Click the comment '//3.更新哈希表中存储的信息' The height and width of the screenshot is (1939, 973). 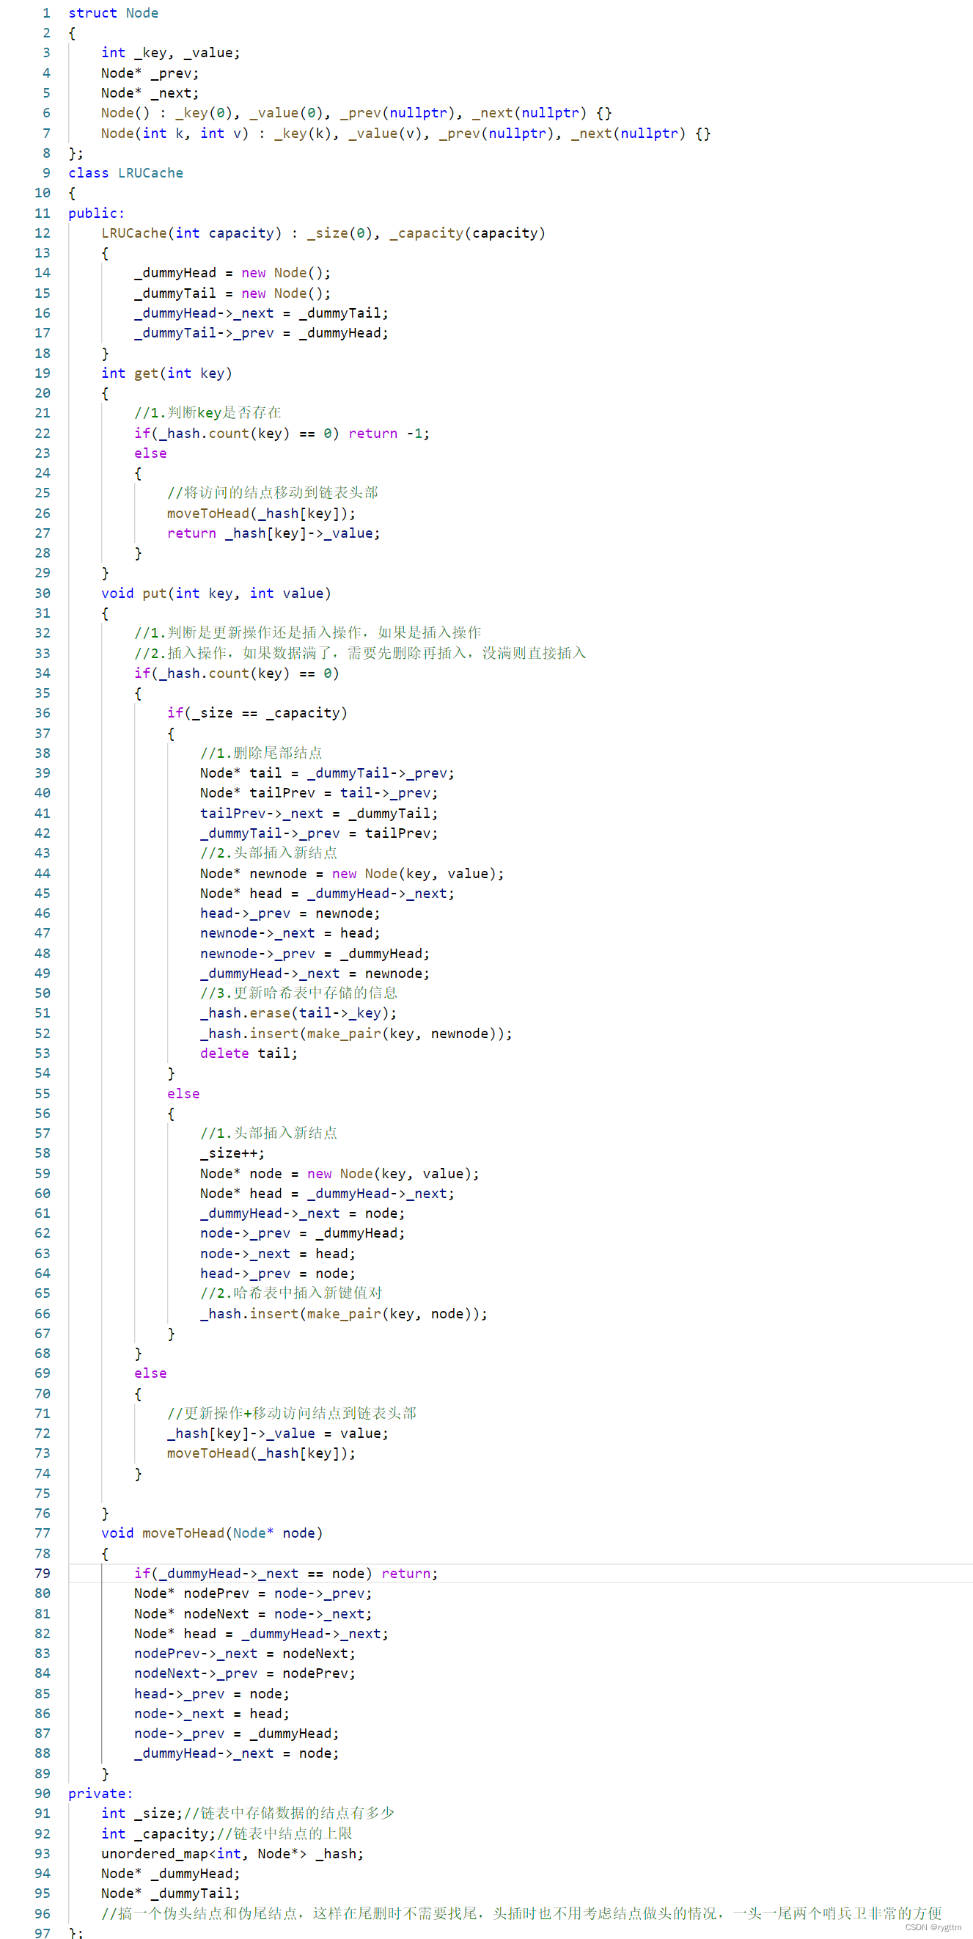[298, 993]
